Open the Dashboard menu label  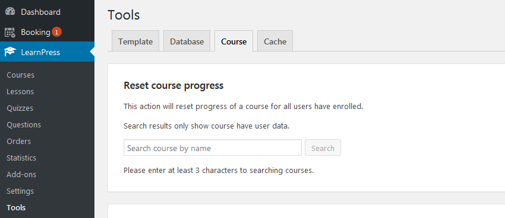40,12
